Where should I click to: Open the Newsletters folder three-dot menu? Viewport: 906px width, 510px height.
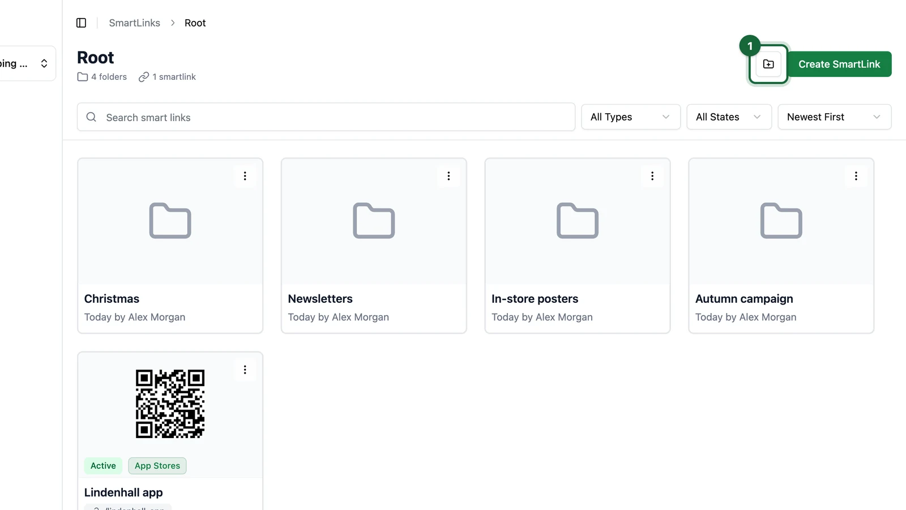[x=448, y=176]
